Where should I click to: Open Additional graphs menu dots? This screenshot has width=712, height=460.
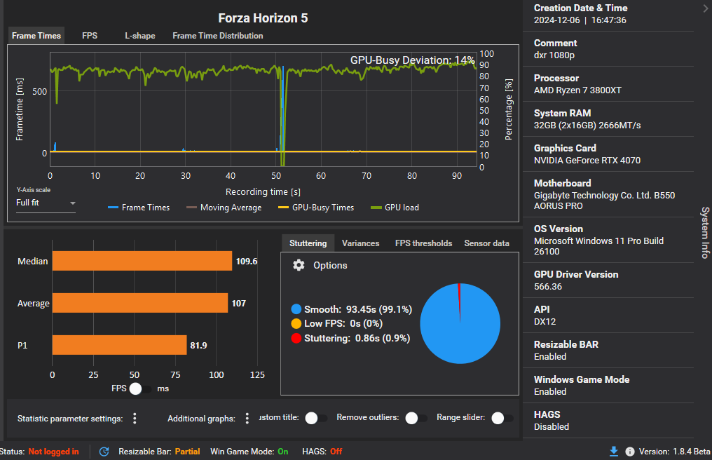247,418
